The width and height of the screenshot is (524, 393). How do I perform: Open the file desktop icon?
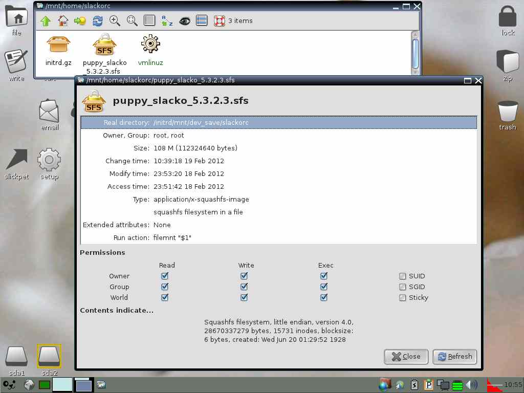coord(17,21)
